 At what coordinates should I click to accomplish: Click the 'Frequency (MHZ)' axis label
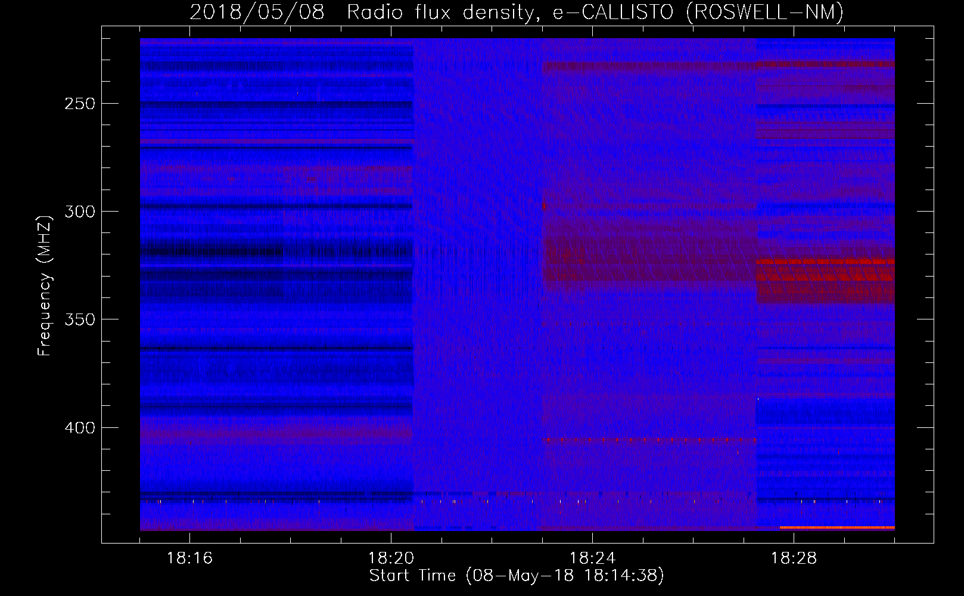coord(45,285)
